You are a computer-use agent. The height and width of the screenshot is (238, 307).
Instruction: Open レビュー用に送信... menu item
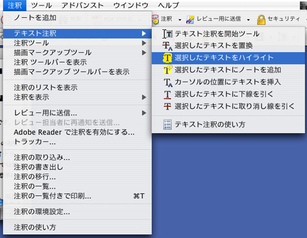[x=77, y=113]
